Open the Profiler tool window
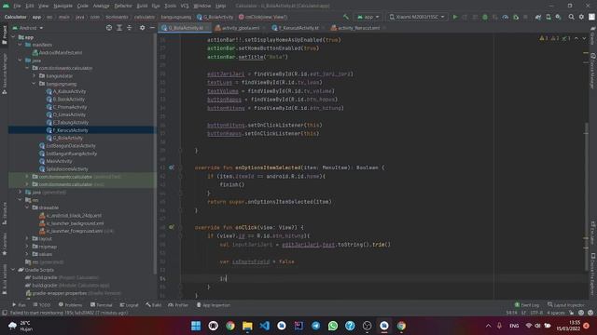This screenshot has height=335, width=597. (178, 305)
